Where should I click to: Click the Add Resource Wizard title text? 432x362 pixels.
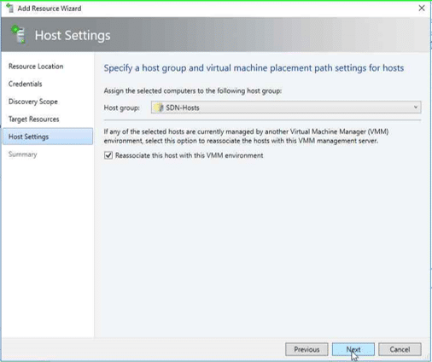(50, 9)
